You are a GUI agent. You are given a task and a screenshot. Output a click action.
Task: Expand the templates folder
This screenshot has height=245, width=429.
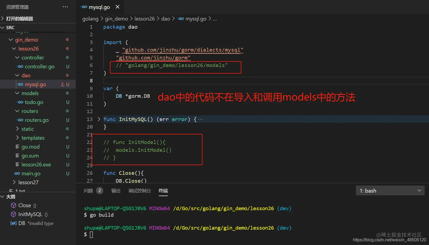(x=17, y=138)
